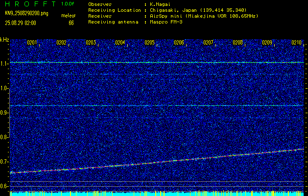Click the red rising diagonal signal trace
The width and height of the screenshot is (308, 196).
(157, 163)
